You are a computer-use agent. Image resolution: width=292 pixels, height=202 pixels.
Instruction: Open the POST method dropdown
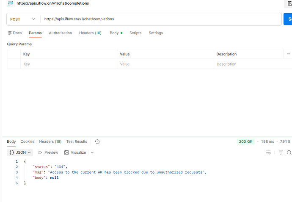[x=22, y=19]
